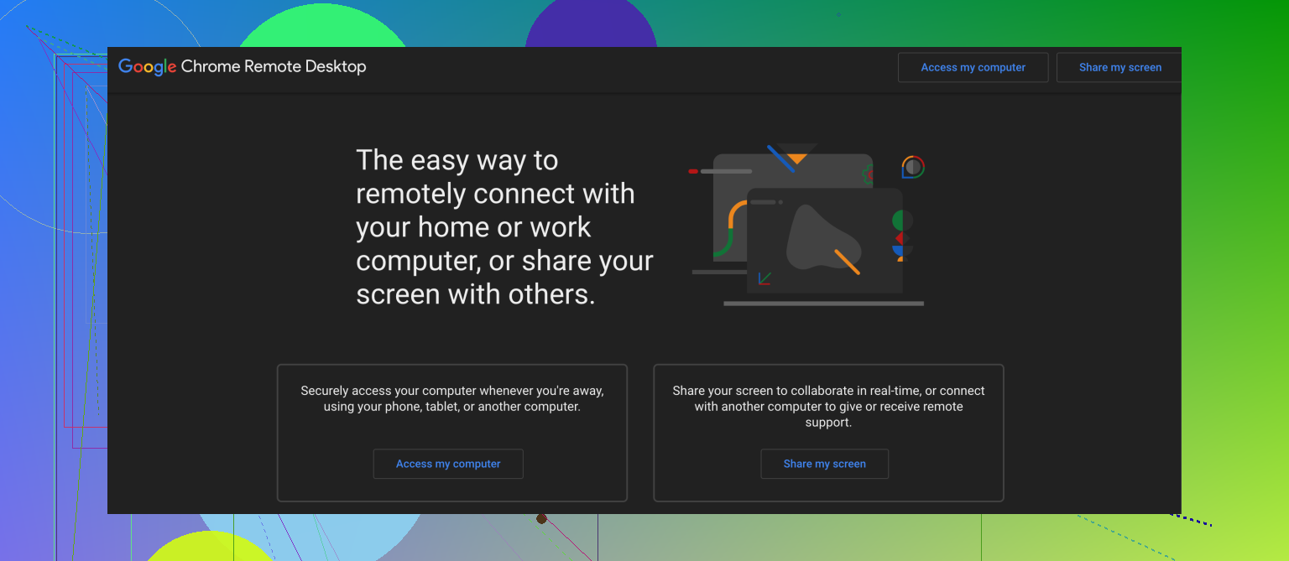The image size is (1289, 561).
Task: Open Access my computer in header
Action: (x=973, y=68)
